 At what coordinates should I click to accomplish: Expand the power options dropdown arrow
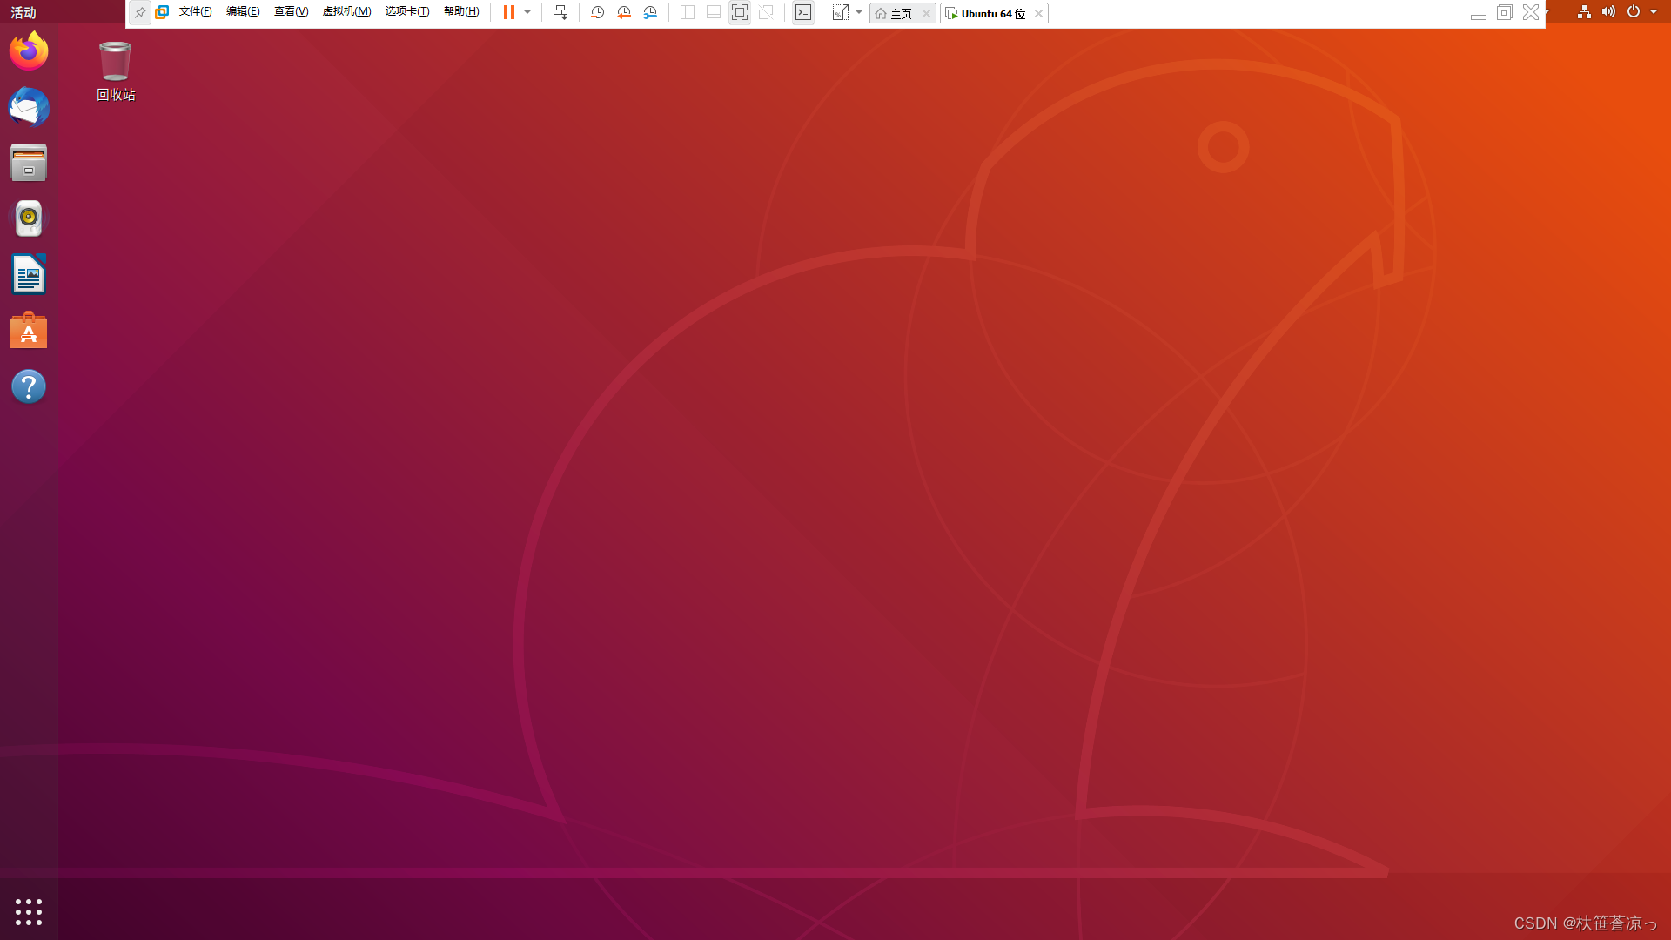[527, 12]
